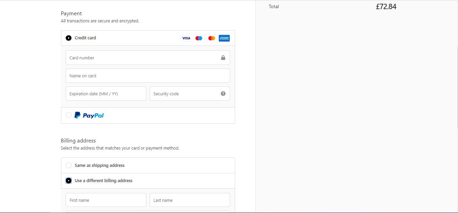Select Same as shipping address
Image resolution: width=458 pixels, height=213 pixels.
(69, 166)
